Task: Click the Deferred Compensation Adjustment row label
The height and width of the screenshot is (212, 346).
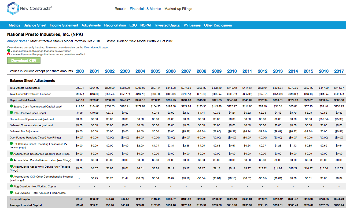Action: click(31, 125)
